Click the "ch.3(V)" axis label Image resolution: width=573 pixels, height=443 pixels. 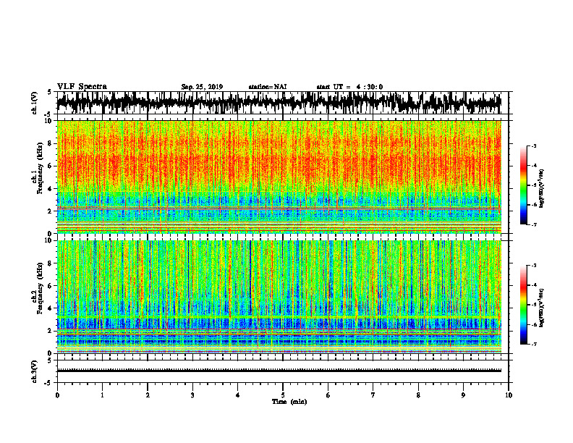pyautogui.click(x=35, y=371)
